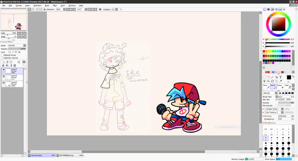Open the Ruler menu
The image size is (298, 161).
tap(47, 6)
